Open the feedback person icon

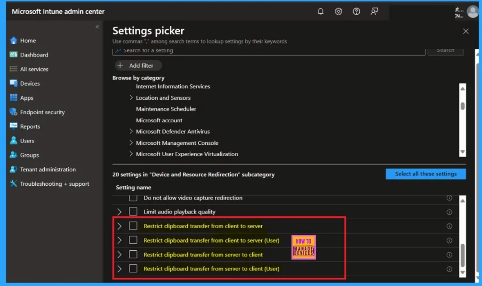pos(374,11)
